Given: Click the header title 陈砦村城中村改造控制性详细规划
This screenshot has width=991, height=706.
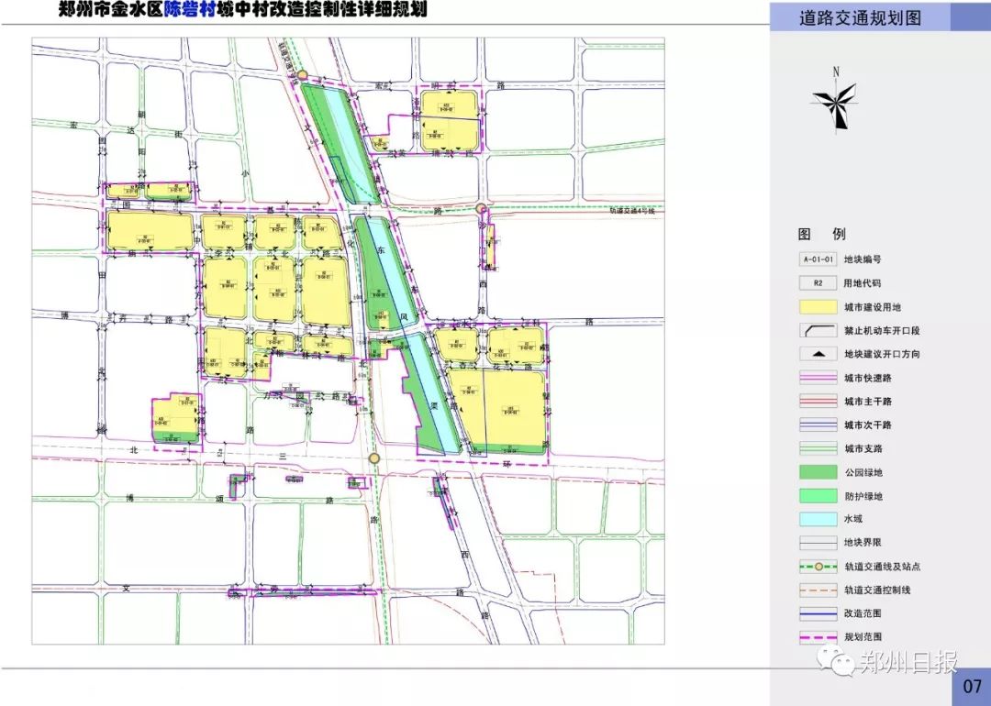Looking at the screenshot, I should 295,9.
